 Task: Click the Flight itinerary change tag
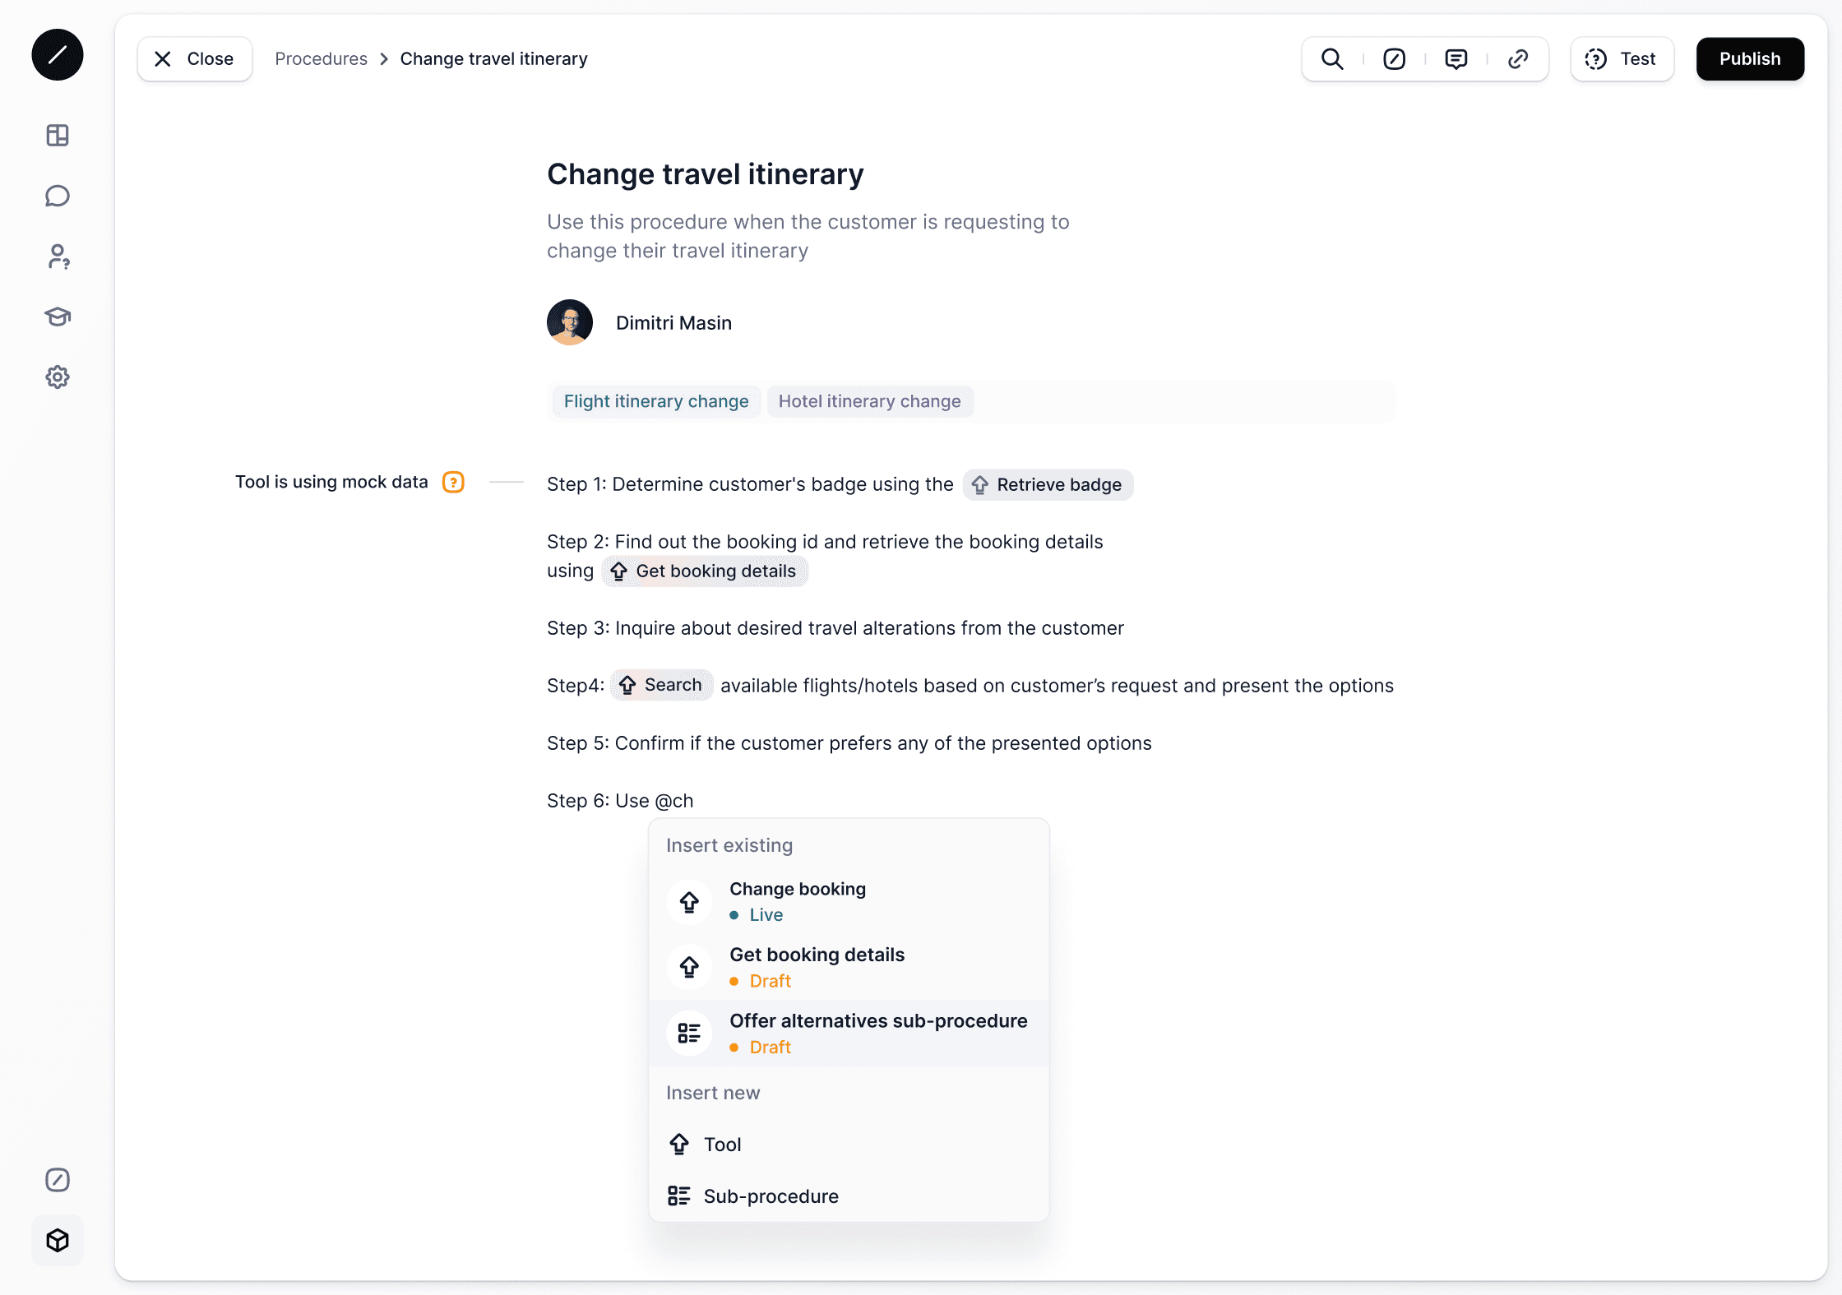pyautogui.click(x=656, y=401)
